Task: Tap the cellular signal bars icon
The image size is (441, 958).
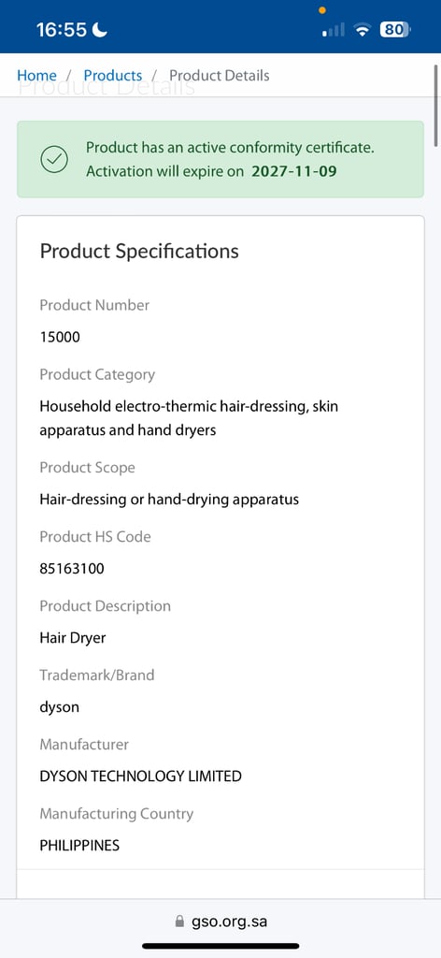Action: (334, 29)
